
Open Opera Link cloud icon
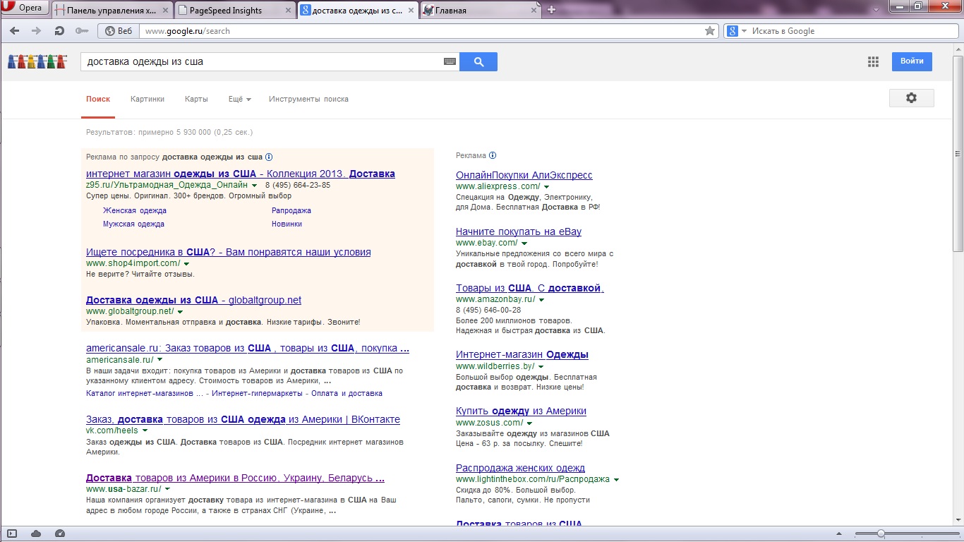click(36, 534)
